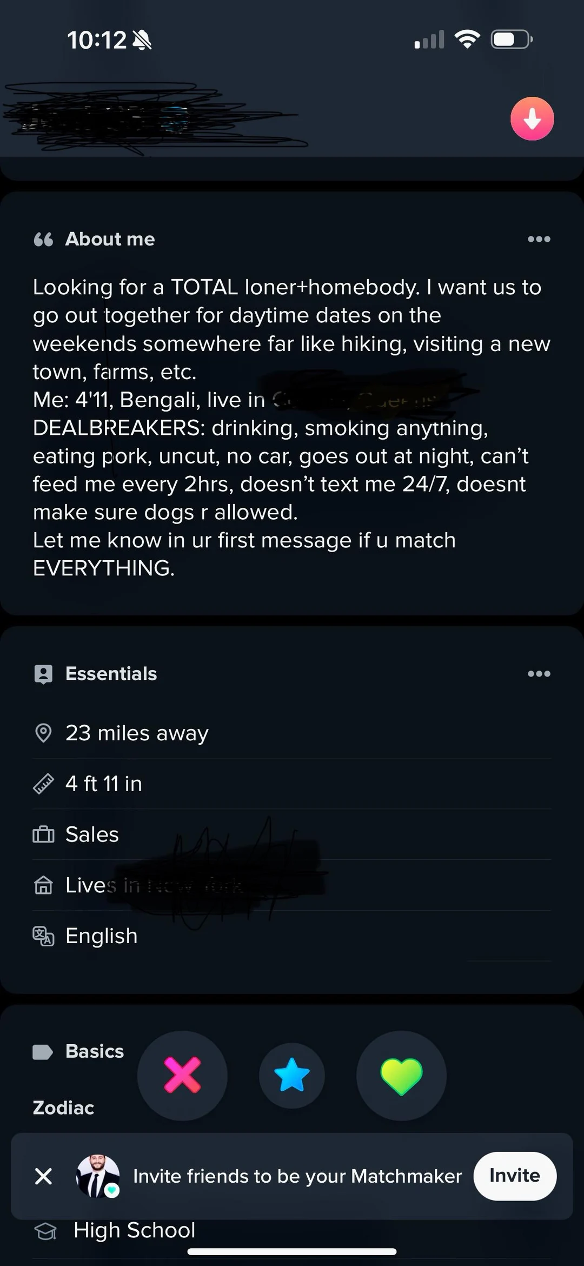
Task: Tap the pink down-arrow collapse profile button
Action: pos(532,119)
